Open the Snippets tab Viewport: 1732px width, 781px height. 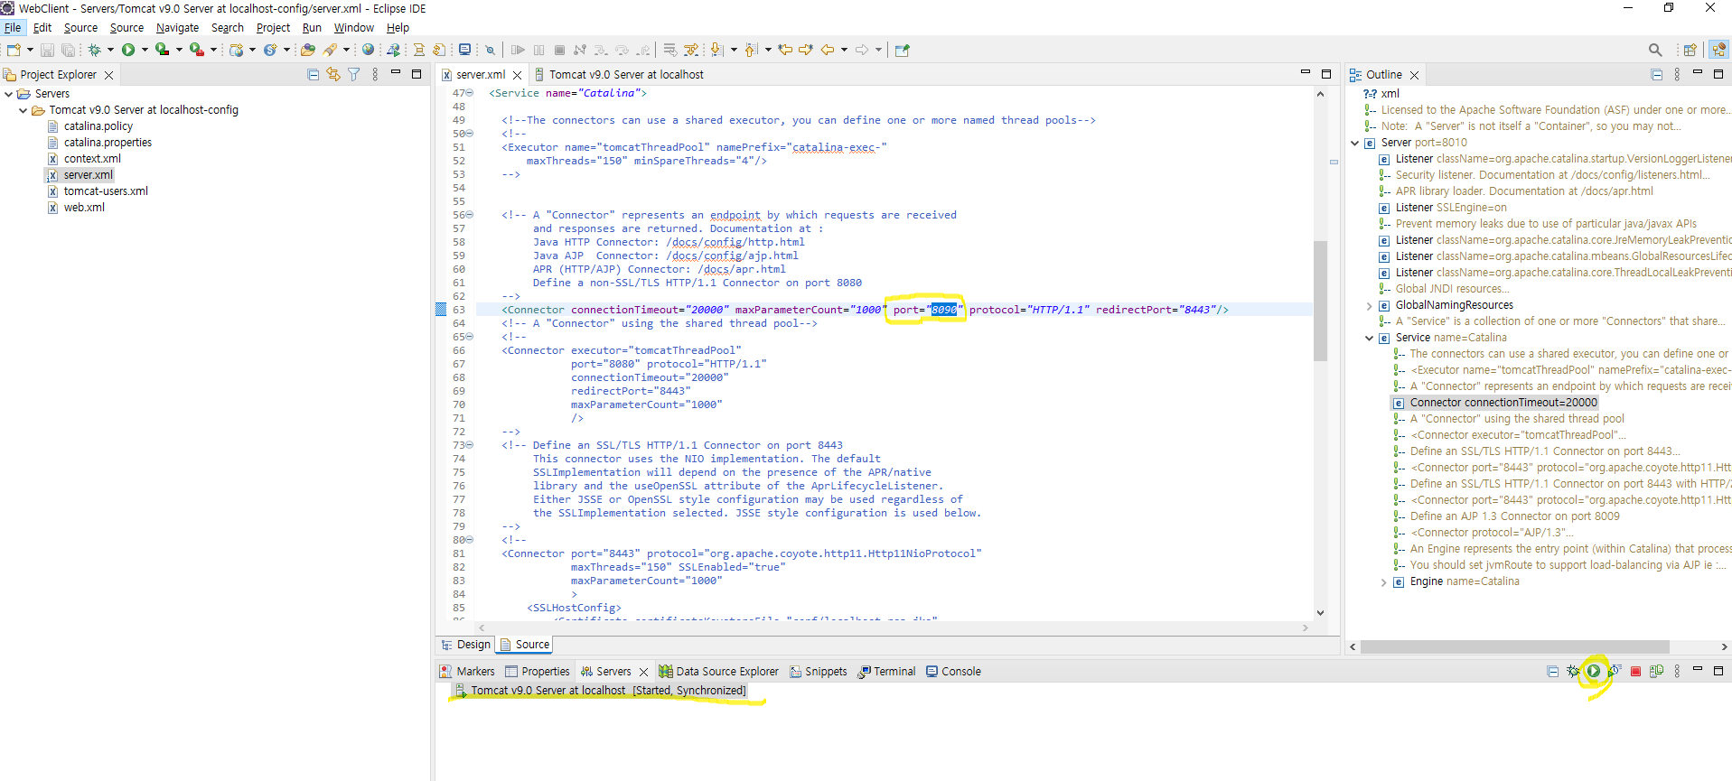coord(819,671)
